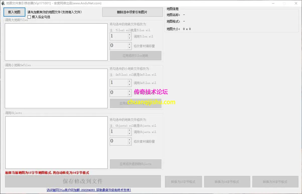Image resolution: width=302 pixels, height=194 pixels.
Task: Enable the 载入后全勾选 checkbox
Action: tap(29, 17)
